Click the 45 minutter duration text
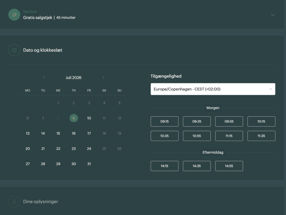Viewport: 286px width, 215px height. click(x=66, y=18)
